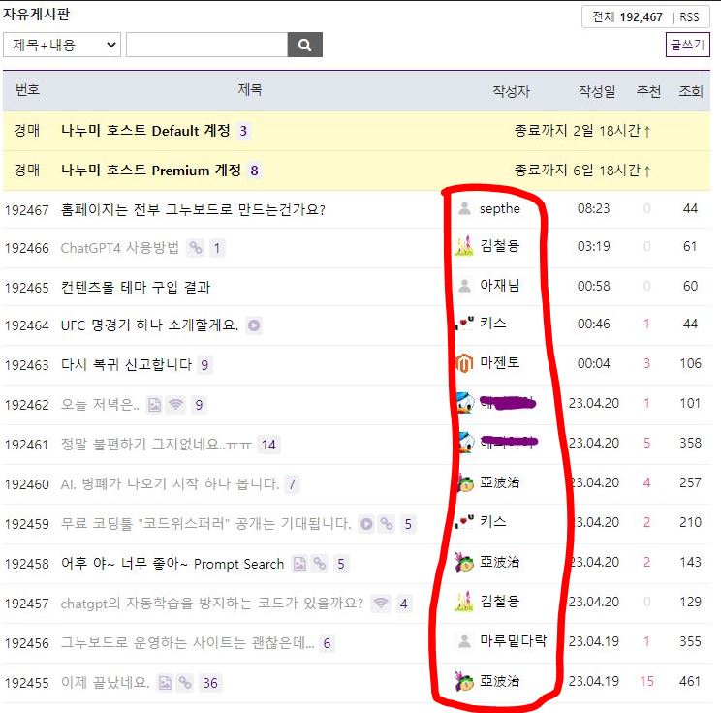Open post 어후 야~ 너무 좋아~ Prompt Search
The image size is (721, 713).
pyautogui.click(x=172, y=563)
